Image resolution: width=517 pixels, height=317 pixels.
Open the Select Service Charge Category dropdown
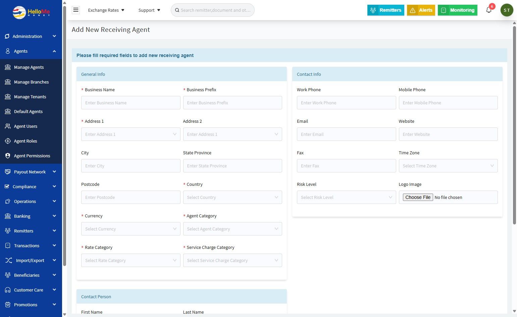(x=232, y=260)
